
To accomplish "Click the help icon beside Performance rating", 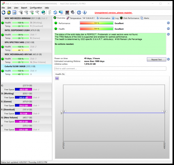I will pyautogui.click(x=168, y=23).
